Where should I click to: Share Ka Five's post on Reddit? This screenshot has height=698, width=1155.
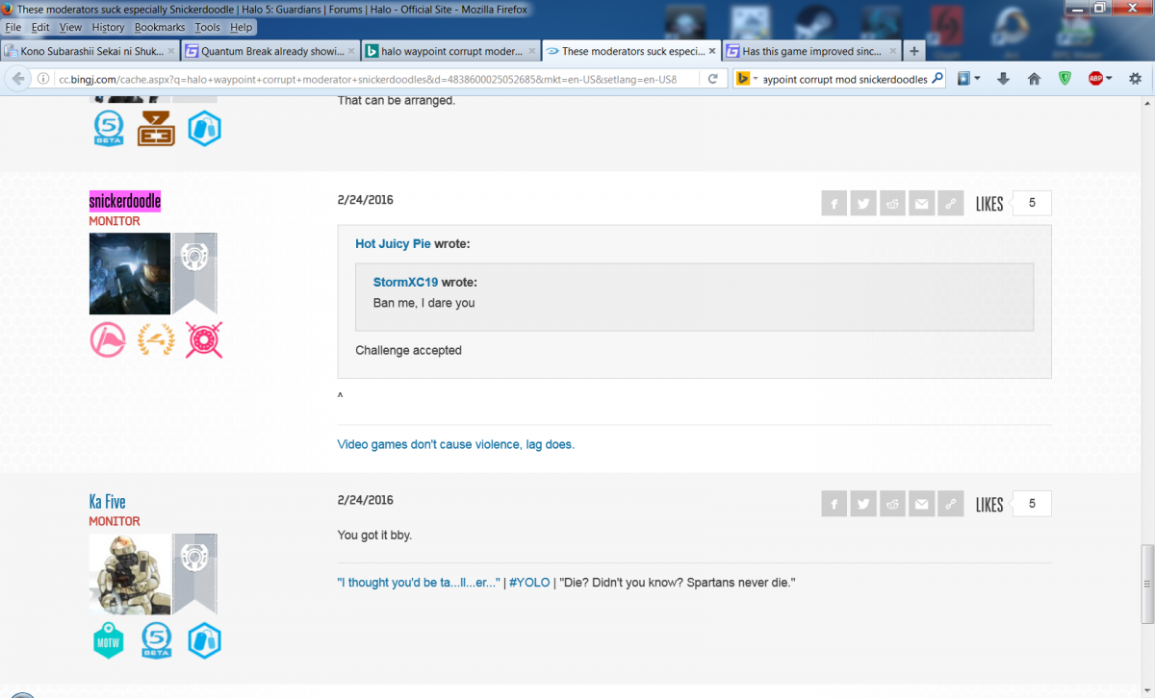pyautogui.click(x=892, y=504)
